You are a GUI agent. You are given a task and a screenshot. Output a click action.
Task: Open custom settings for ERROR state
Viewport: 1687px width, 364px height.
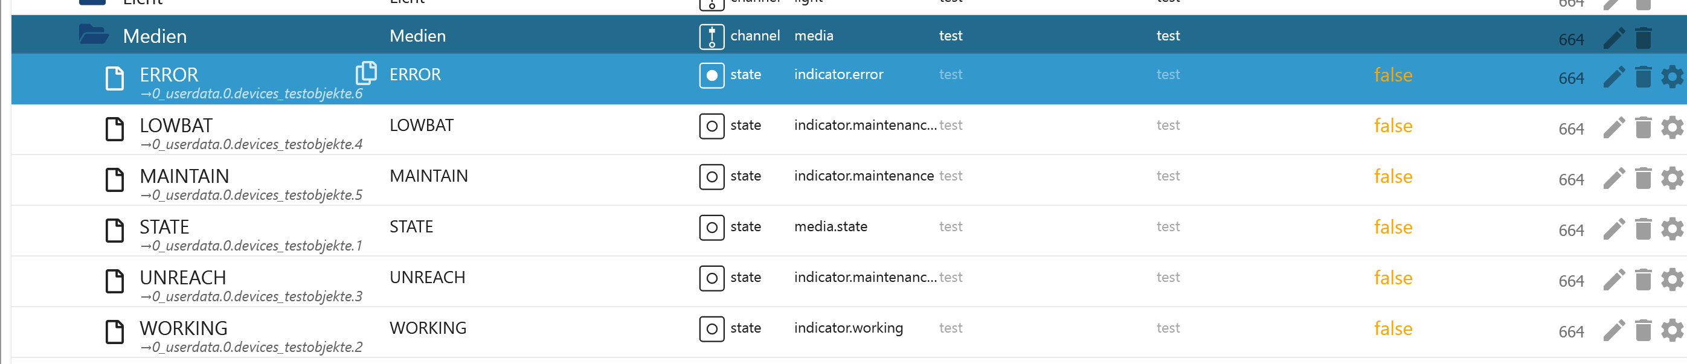[1672, 77]
